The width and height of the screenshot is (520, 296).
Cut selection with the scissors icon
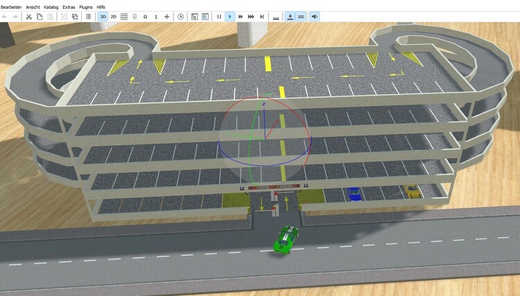pos(29,17)
